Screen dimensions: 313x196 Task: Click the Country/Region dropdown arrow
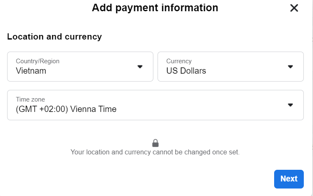[x=140, y=67]
